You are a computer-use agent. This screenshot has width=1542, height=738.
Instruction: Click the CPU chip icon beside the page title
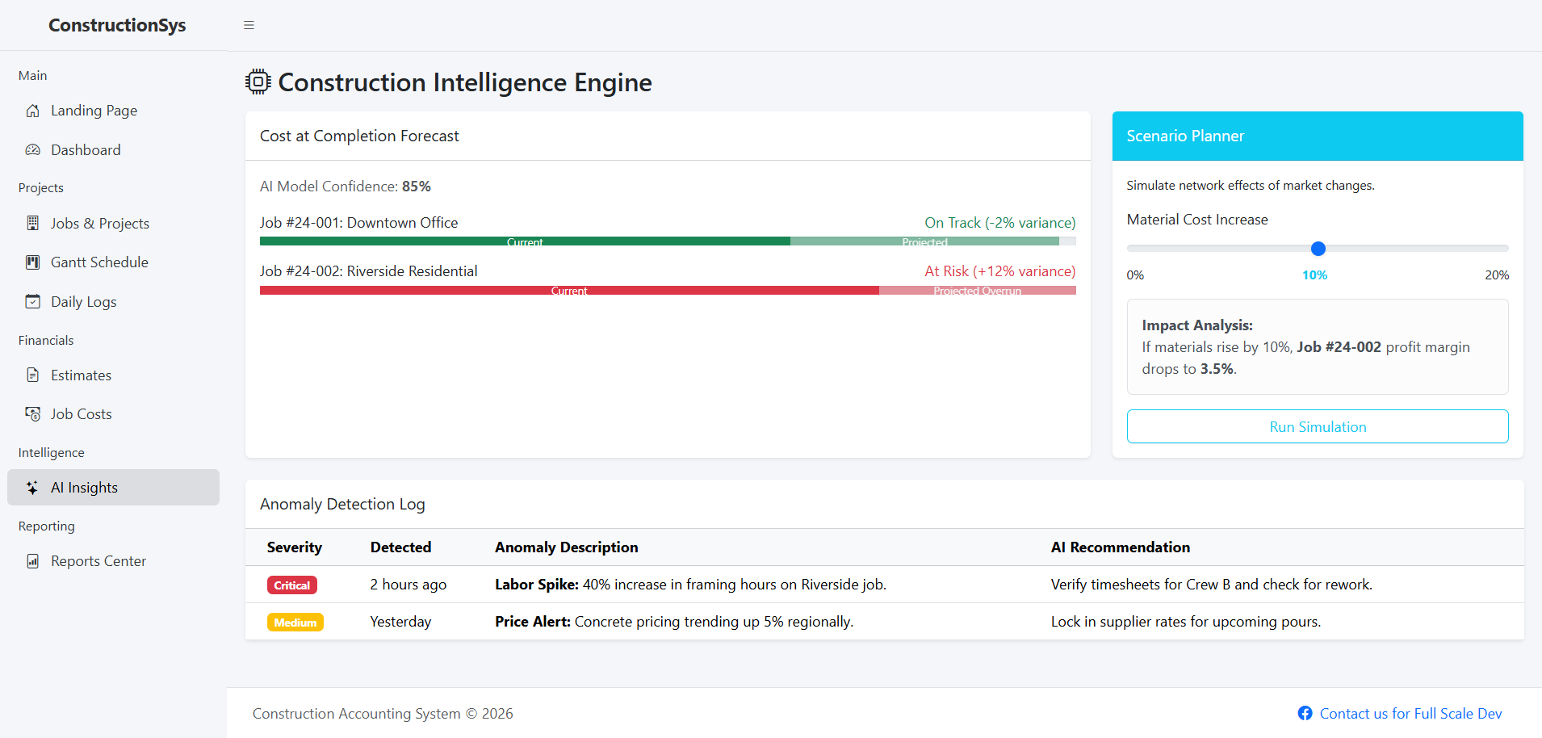point(257,82)
